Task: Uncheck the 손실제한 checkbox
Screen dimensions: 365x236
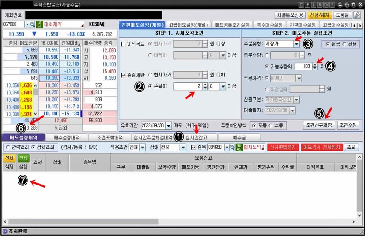Action: click(x=123, y=75)
